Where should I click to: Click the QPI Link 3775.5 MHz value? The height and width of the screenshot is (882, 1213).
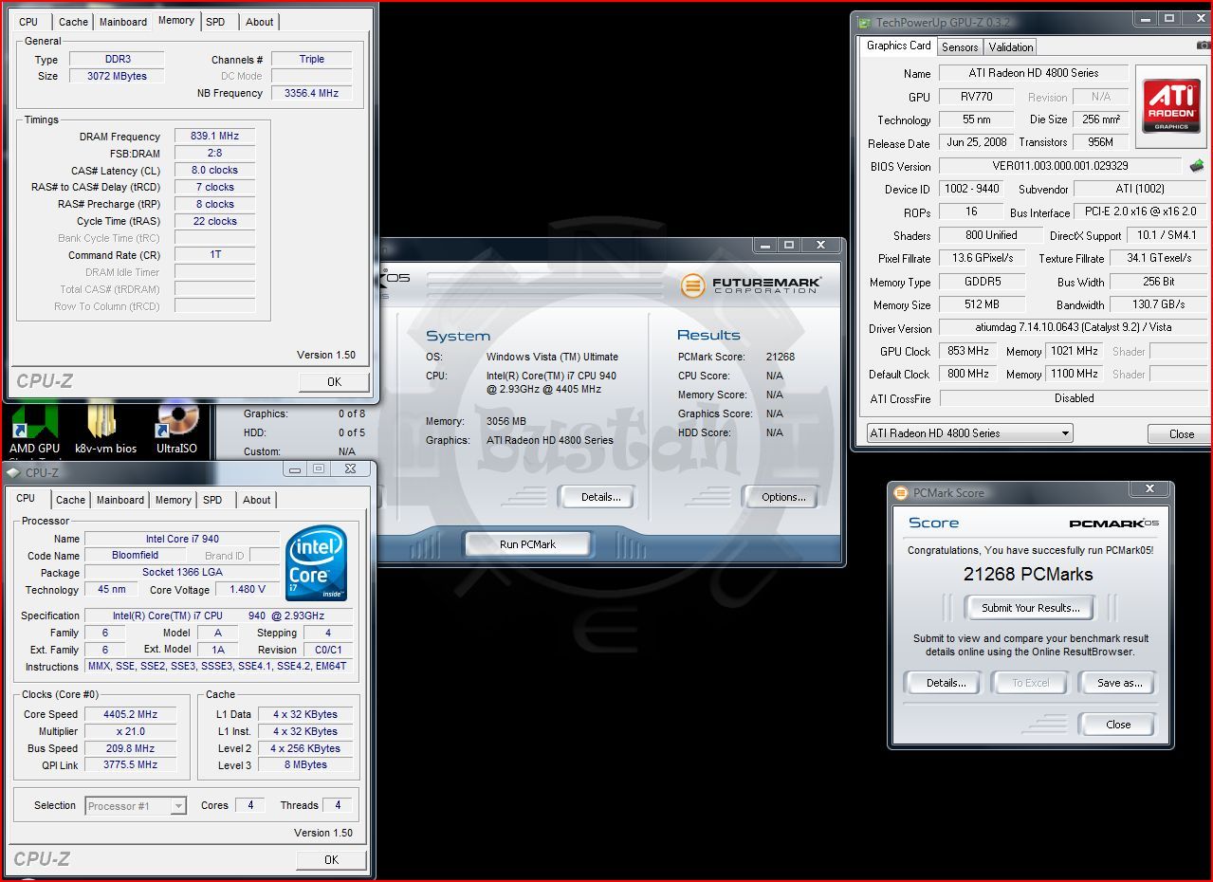click(131, 765)
